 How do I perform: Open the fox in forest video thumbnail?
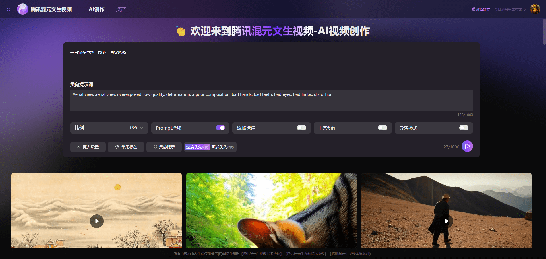point(272,210)
